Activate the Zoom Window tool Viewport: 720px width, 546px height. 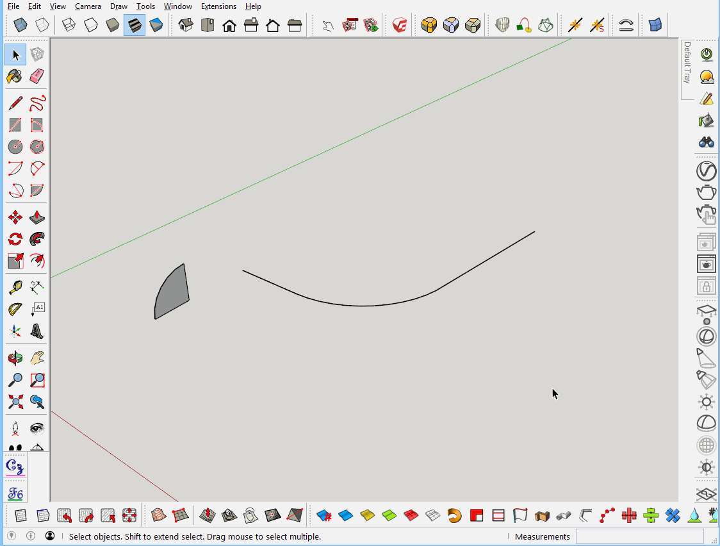click(x=37, y=380)
